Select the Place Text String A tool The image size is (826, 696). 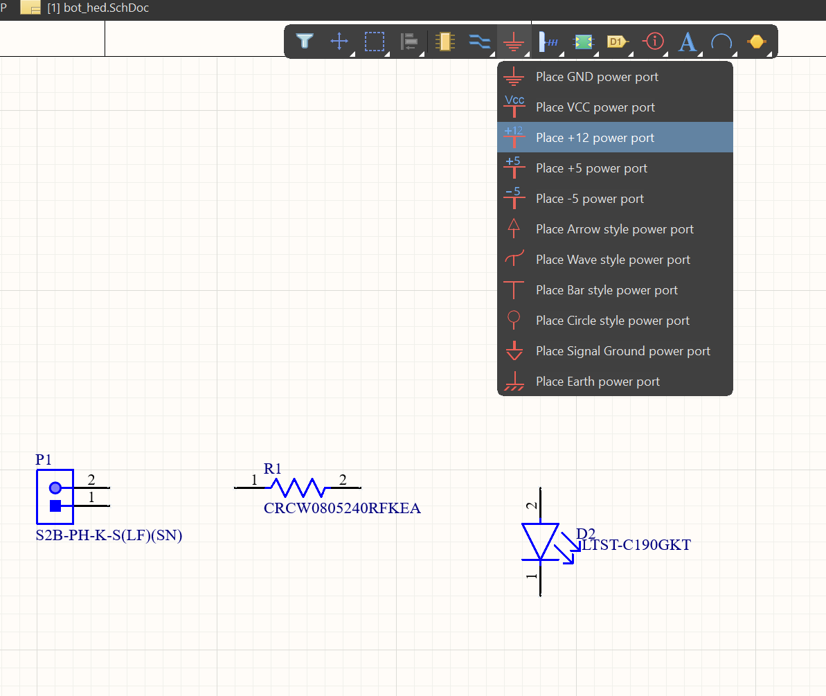[x=688, y=41]
